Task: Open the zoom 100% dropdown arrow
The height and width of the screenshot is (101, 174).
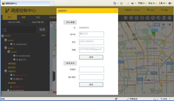Action: pyautogui.click(x=170, y=99)
